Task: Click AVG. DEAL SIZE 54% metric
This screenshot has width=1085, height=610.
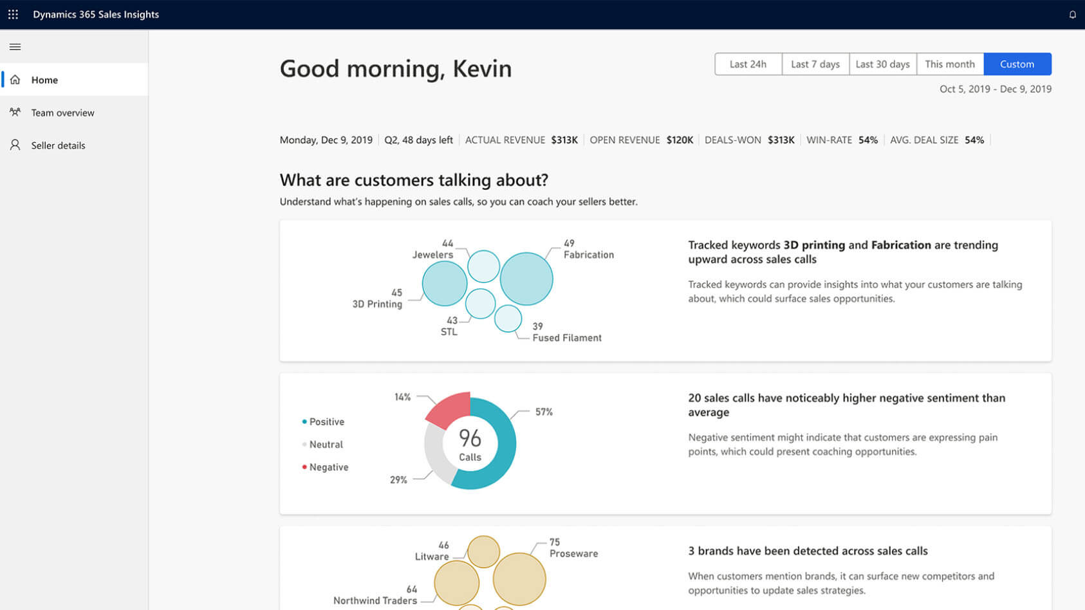Action: (x=937, y=140)
